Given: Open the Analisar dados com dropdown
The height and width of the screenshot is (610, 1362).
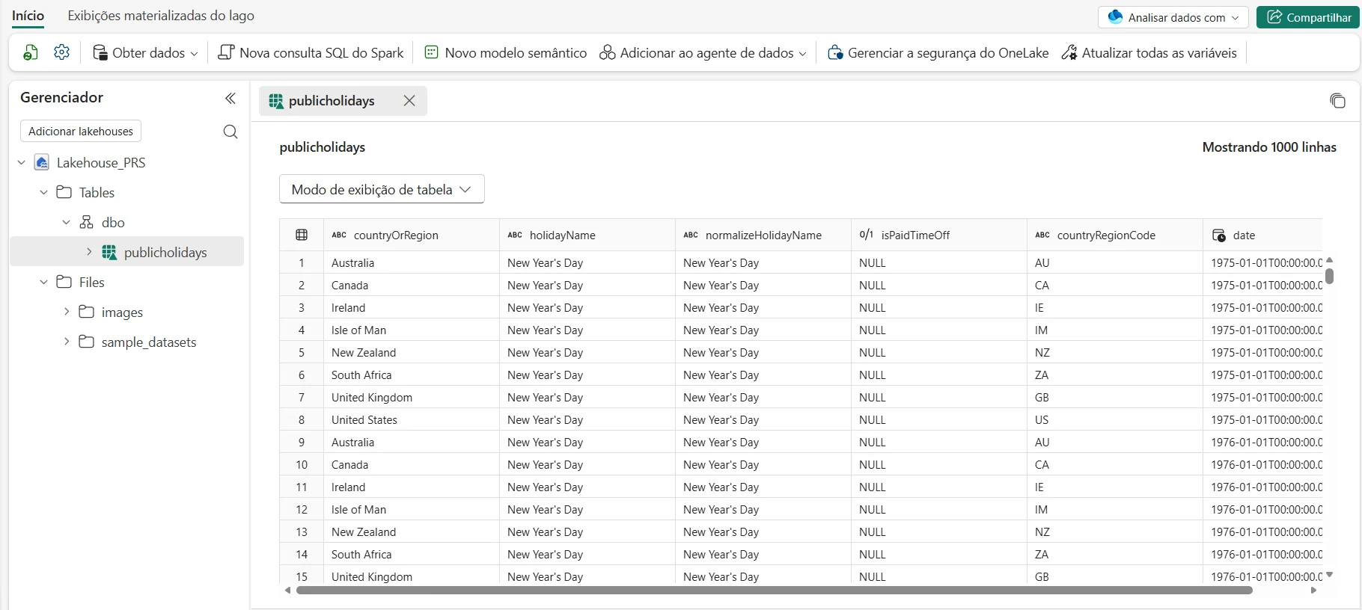Looking at the screenshot, I should coord(1173,17).
